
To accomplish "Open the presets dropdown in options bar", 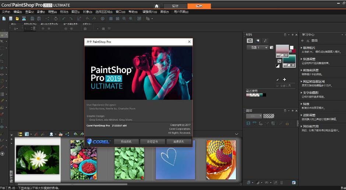I will (16, 29).
